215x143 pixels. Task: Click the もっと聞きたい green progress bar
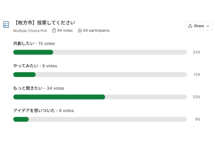pos(59,97)
